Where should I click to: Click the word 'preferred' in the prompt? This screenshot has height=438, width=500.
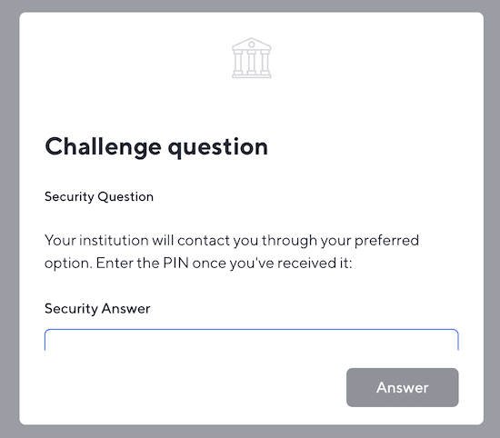[386, 241]
